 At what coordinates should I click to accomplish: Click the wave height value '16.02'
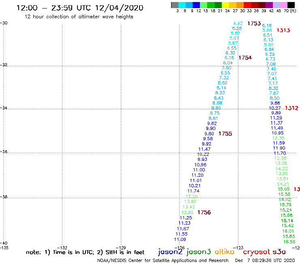[x=285, y=199]
